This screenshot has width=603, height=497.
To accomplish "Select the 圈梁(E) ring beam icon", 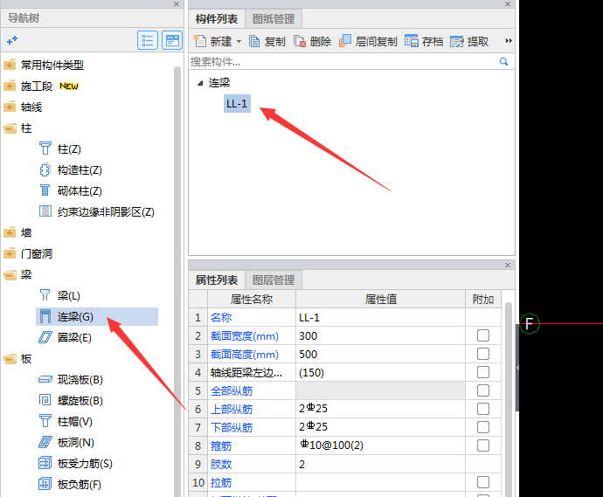I will (x=45, y=337).
